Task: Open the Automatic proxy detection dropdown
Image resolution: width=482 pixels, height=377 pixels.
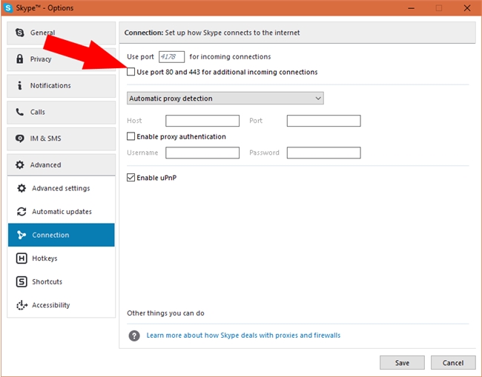Action: 225,99
